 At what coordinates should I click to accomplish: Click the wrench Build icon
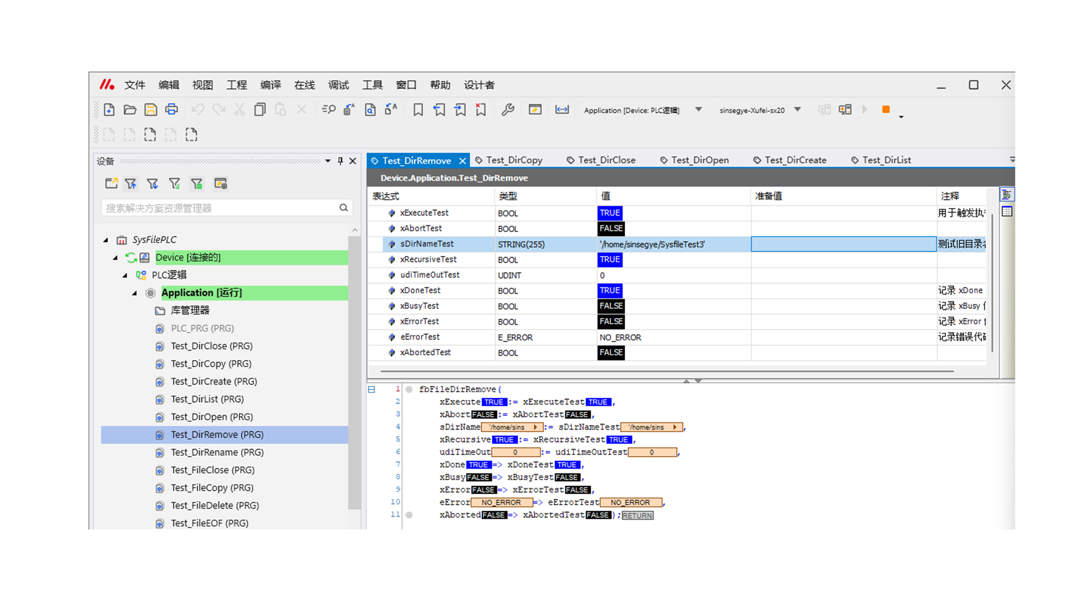(x=508, y=110)
